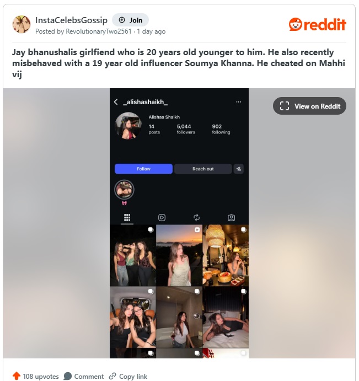Switch to the Reels tab
359x381 pixels.
(162, 217)
